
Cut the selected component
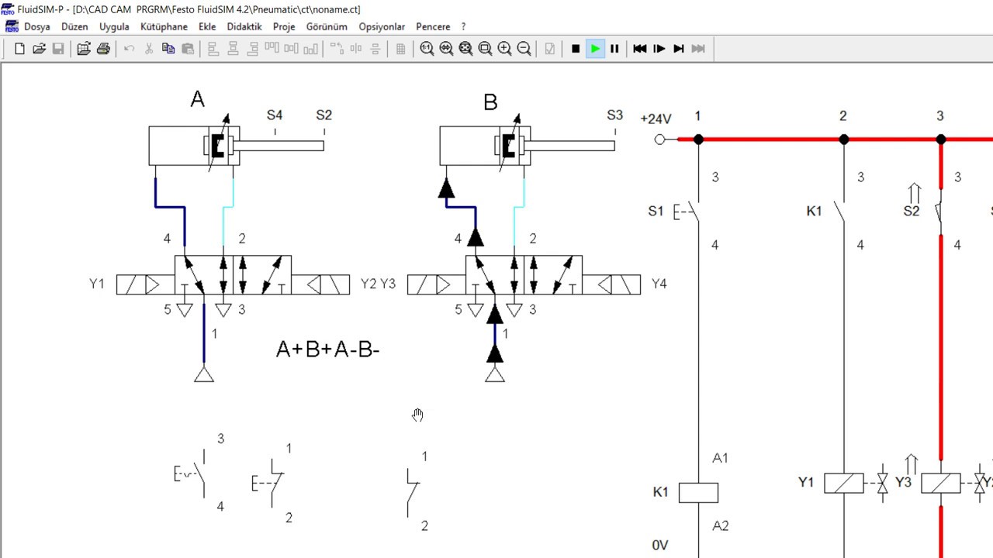148,48
